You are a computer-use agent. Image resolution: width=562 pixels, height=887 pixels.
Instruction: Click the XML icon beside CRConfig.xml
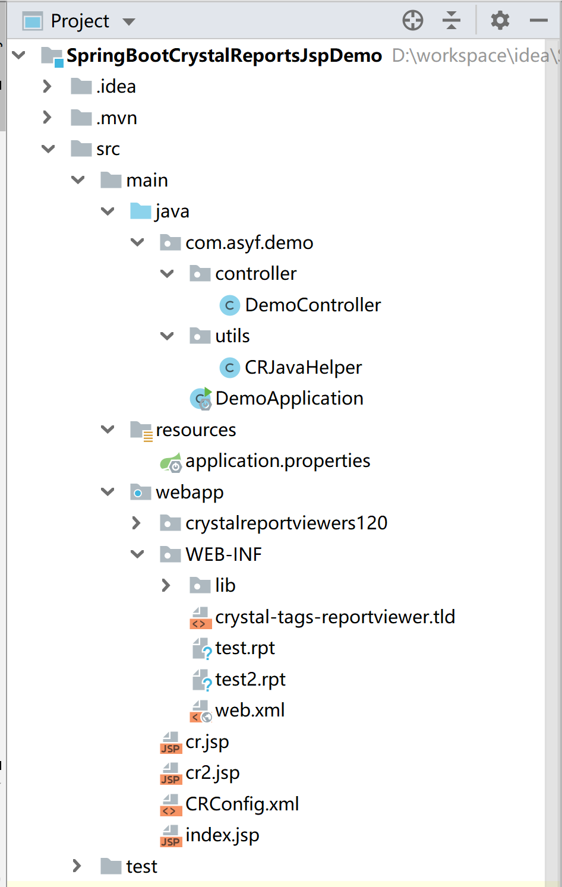171,804
